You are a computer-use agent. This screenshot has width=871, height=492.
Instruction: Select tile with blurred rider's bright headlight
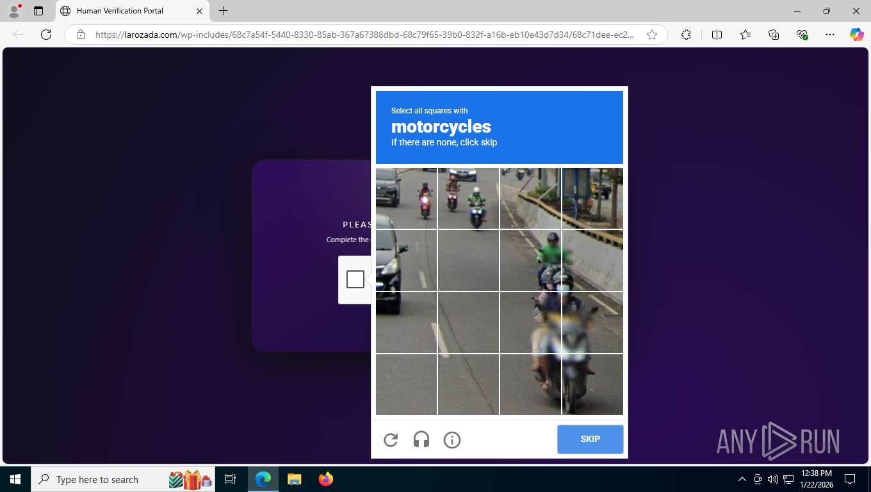click(x=592, y=322)
